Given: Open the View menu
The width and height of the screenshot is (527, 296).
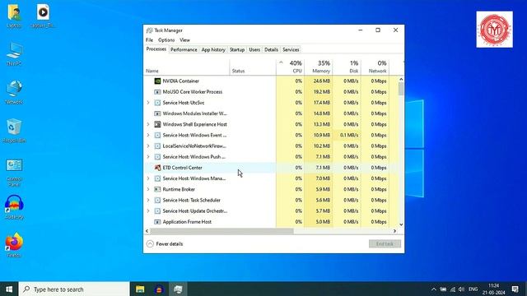Looking at the screenshot, I should tap(184, 40).
